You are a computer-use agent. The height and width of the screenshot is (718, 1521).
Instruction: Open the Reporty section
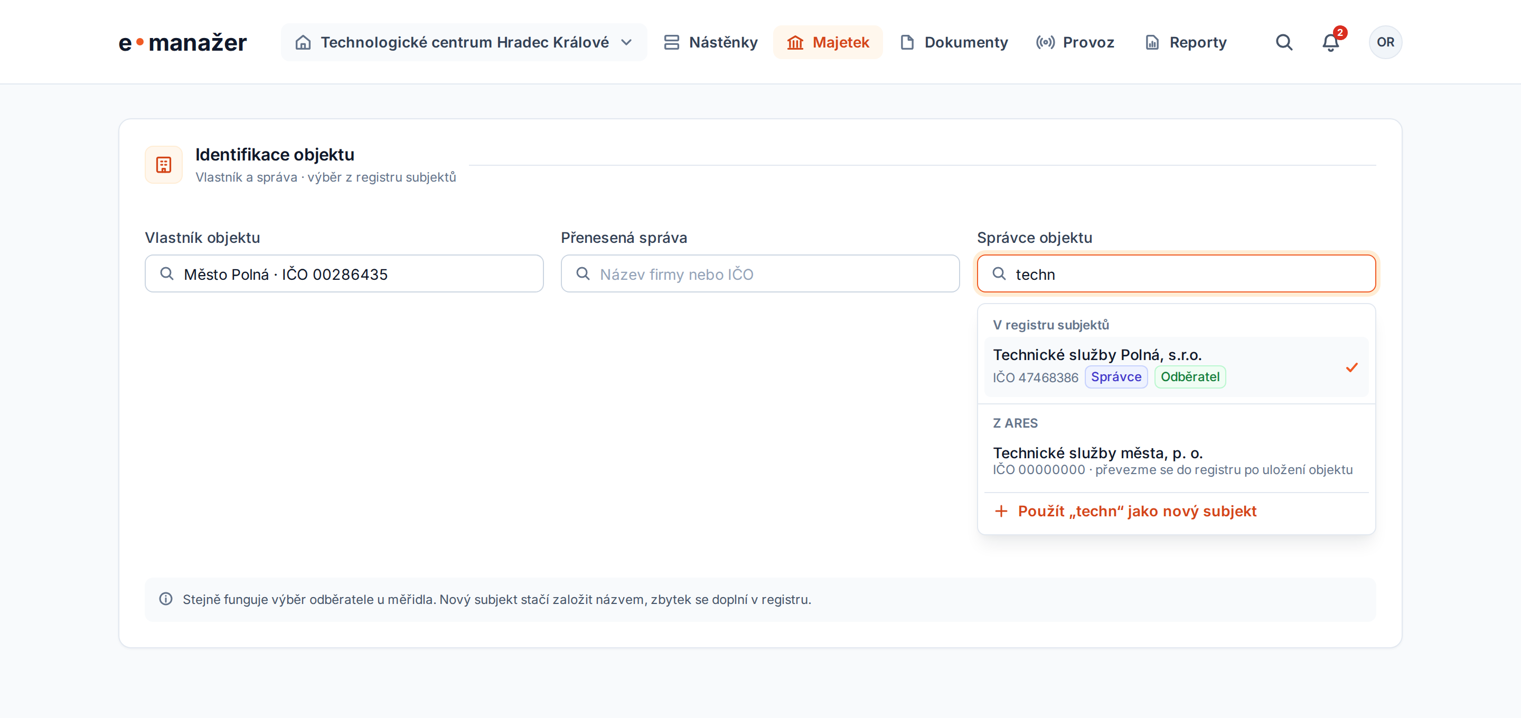pos(1186,43)
